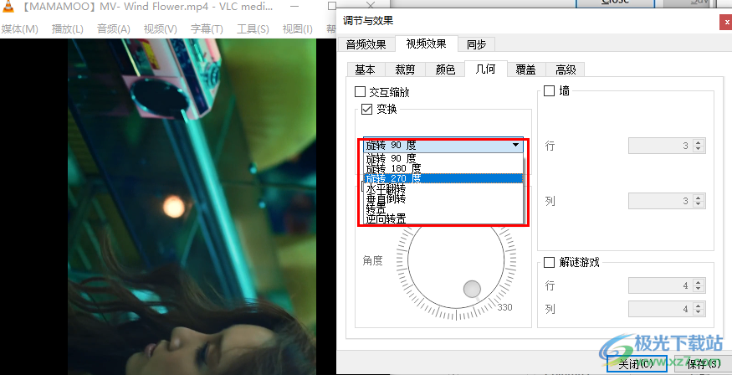Open the 几何 sub-tab
The height and width of the screenshot is (375, 732).
(x=485, y=69)
